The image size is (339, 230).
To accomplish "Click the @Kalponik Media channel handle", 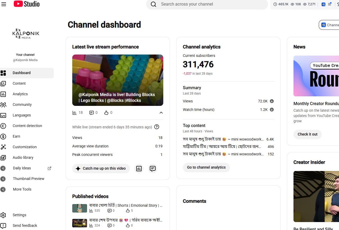I will (x=25, y=60).
